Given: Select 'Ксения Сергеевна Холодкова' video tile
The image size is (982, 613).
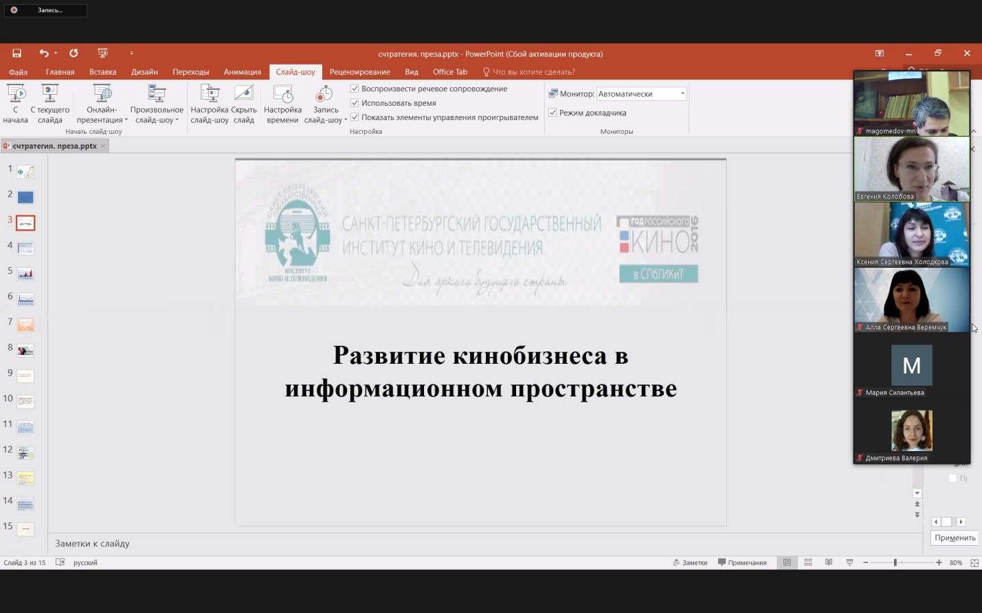Looking at the screenshot, I should tap(912, 234).
